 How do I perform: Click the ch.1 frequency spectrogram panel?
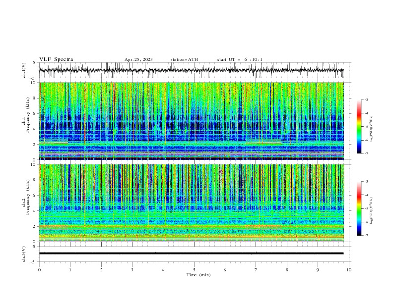coord(192,121)
